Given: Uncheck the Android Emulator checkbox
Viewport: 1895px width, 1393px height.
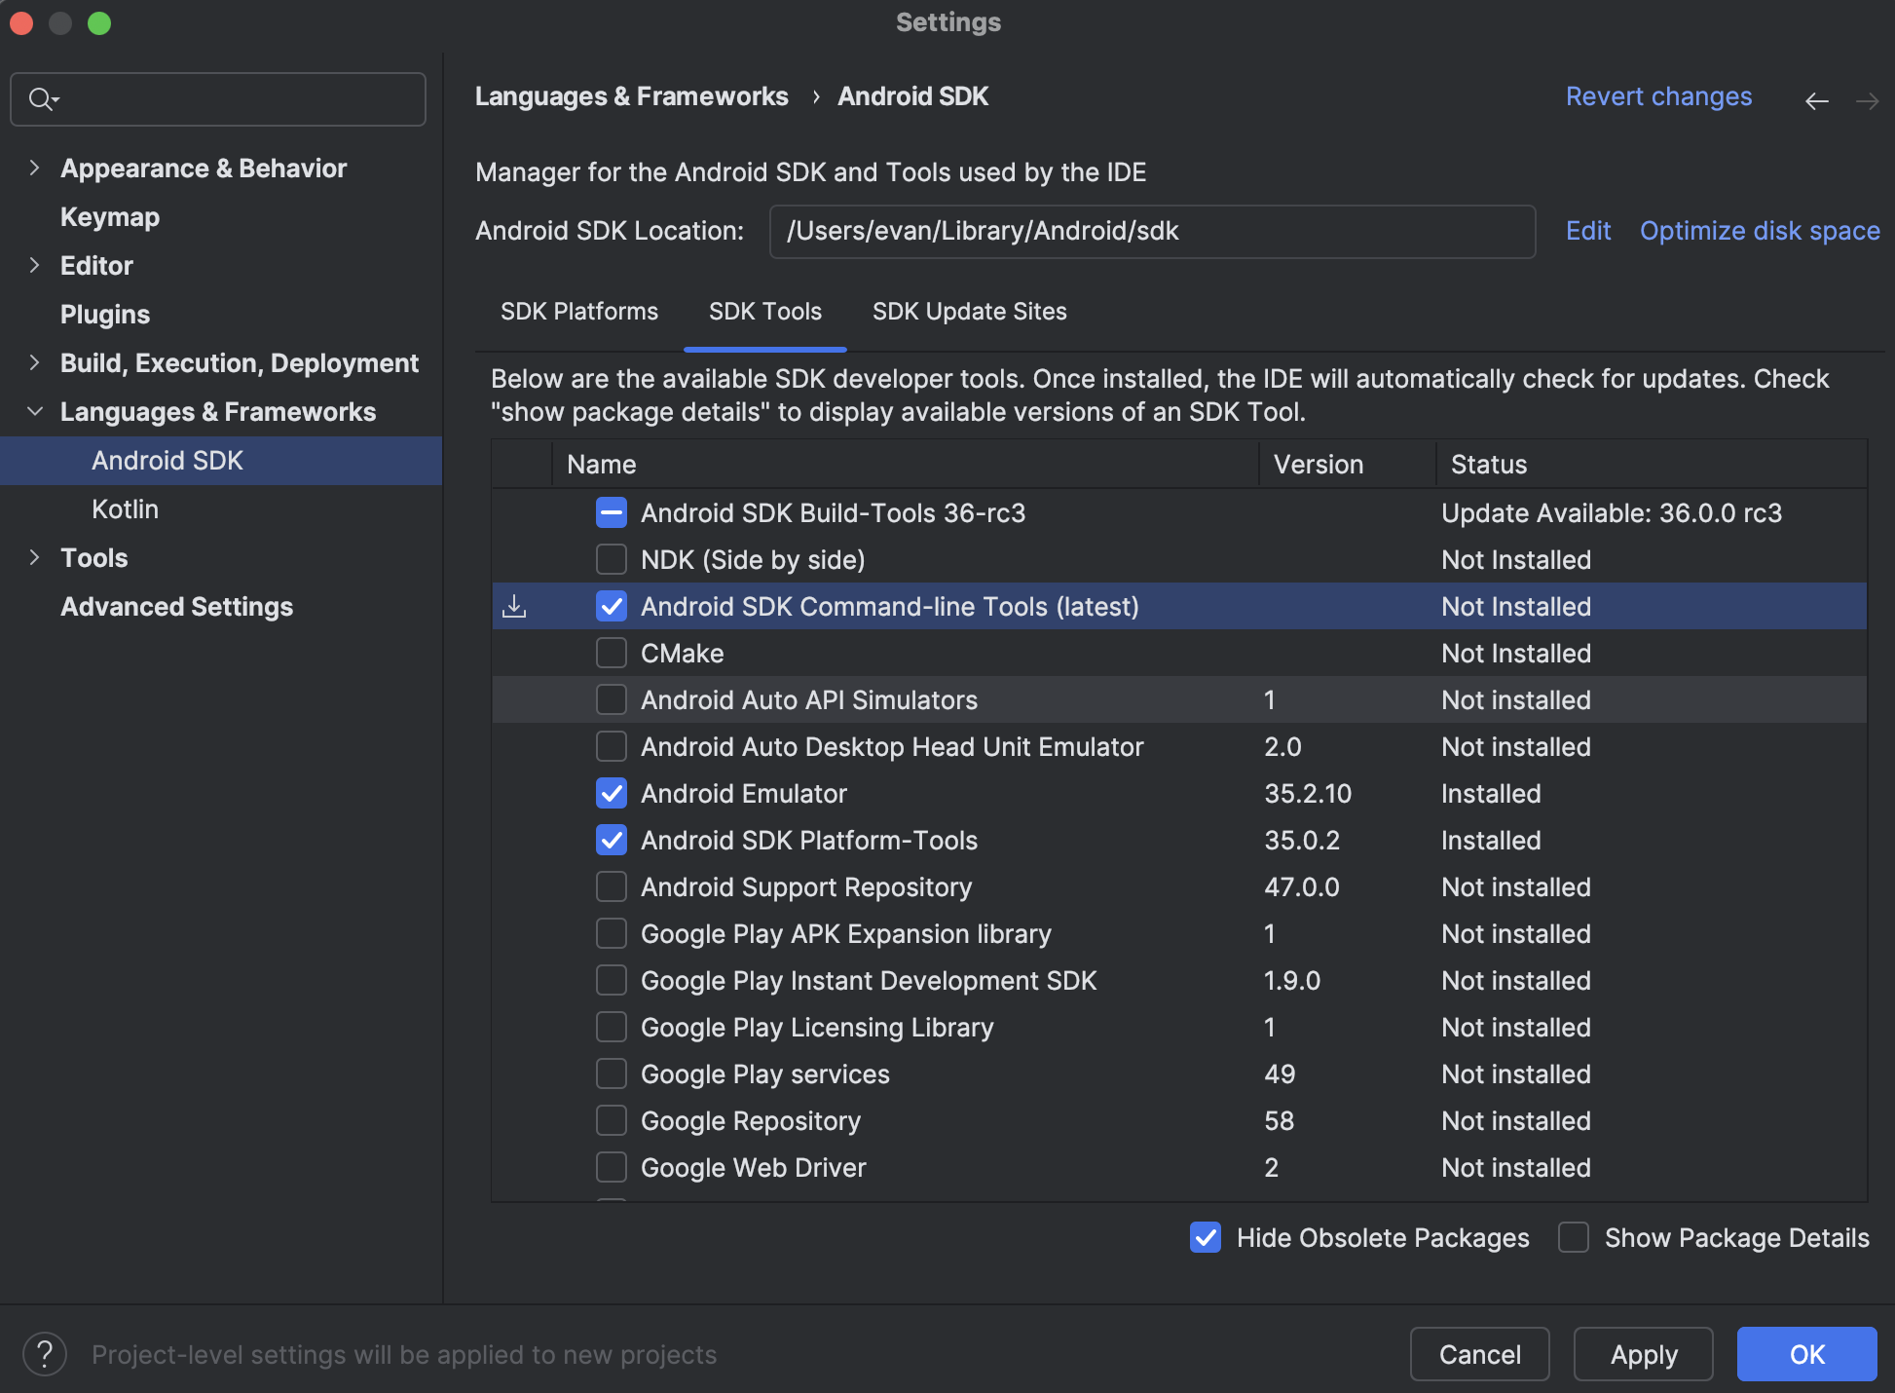Looking at the screenshot, I should tap(612, 793).
